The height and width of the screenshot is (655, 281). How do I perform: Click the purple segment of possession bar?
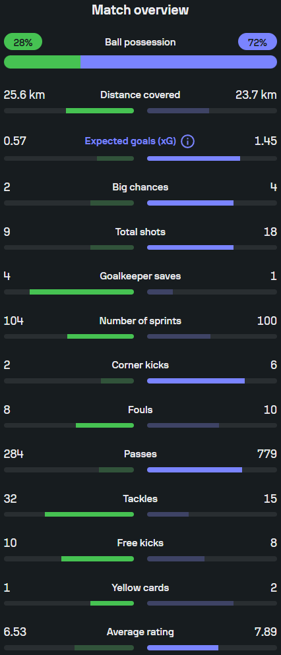179,62
